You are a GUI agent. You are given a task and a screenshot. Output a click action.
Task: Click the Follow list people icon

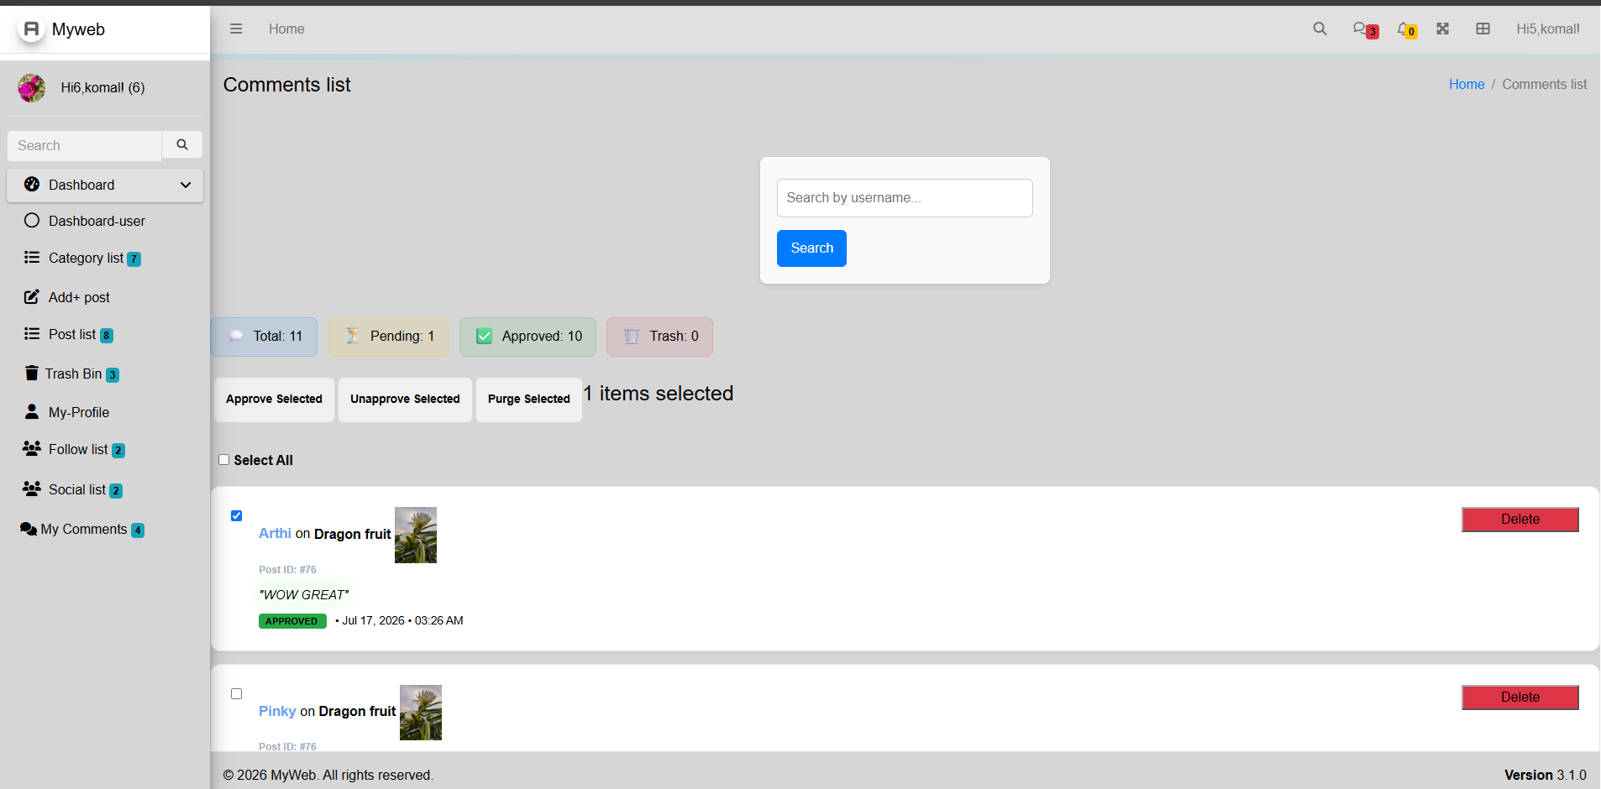pyautogui.click(x=32, y=449)
